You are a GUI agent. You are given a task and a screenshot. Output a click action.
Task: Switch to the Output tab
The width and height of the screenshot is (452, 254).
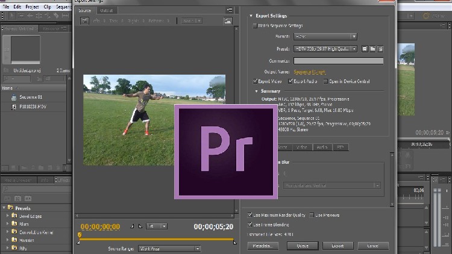pyautogui.click(x=106, y=10)
